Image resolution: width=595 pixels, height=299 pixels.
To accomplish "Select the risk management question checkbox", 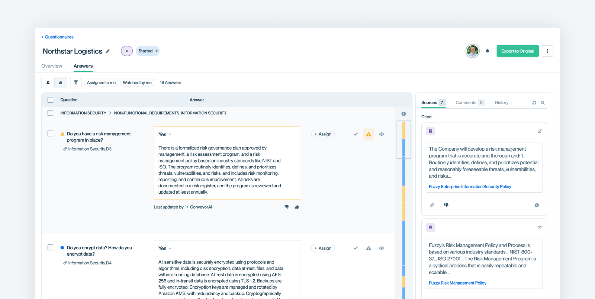I will 51,134.
